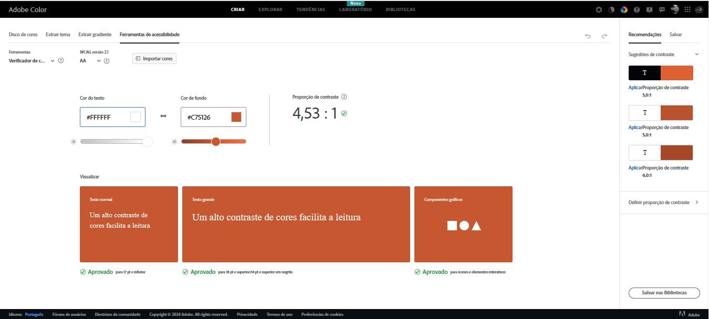
Task: Click the Novo badge above Laboratório
Action: pos(356,3)
